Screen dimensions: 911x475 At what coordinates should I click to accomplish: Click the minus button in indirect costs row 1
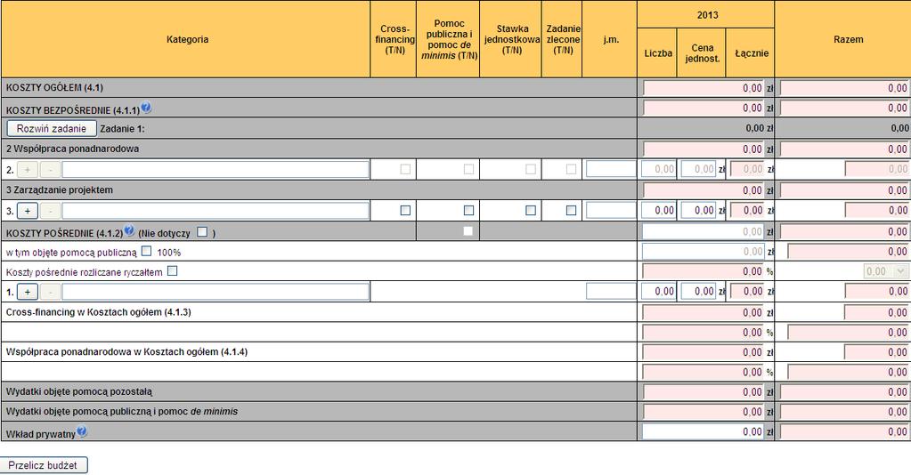point(50,292)
